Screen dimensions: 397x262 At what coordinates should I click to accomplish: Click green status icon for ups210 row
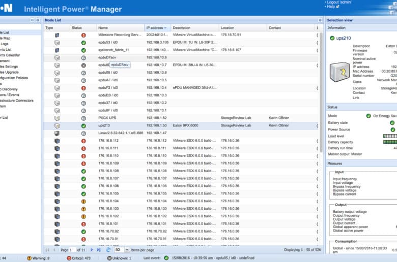pyautogui.click(x=83, y=126)
